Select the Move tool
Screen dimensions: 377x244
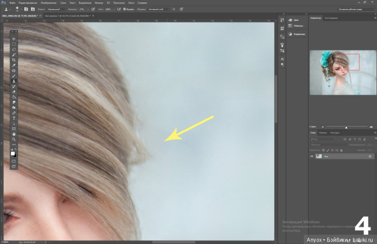14,39
